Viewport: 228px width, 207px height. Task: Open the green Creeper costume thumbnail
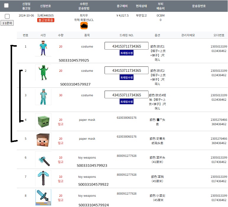[x=43, y=73]
